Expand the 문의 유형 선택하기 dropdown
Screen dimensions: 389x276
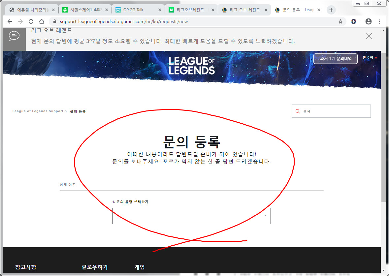coord(191,216)
